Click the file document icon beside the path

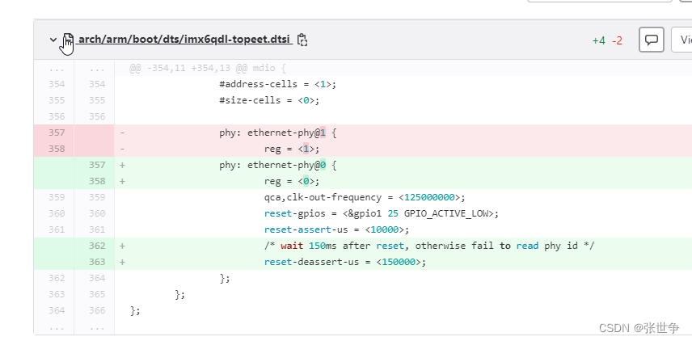click(68, 40)
